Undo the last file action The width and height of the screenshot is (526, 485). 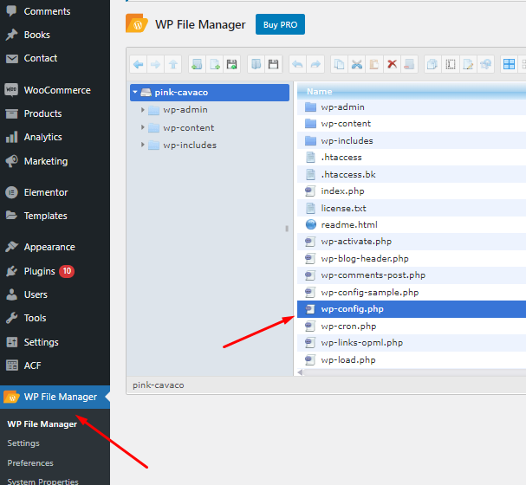[x=297, y=64]
